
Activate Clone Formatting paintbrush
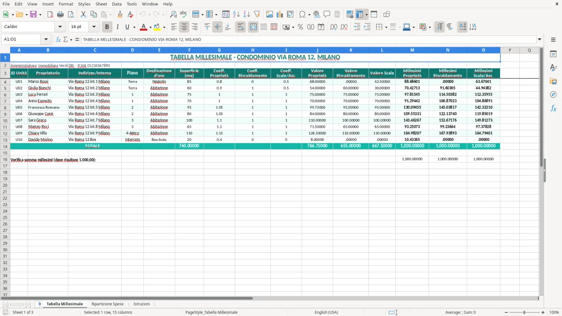120,15
